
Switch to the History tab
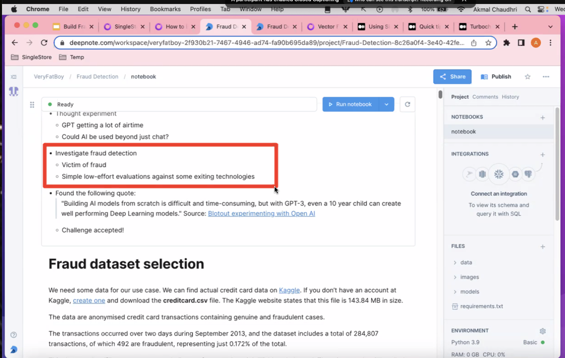pyautogui.click(x=510, y=97)
